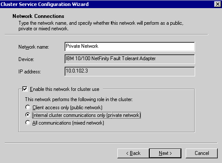Select the Device field showing IBM NetFinity Adapter
The image size is (222, 163).
[130, 59]
